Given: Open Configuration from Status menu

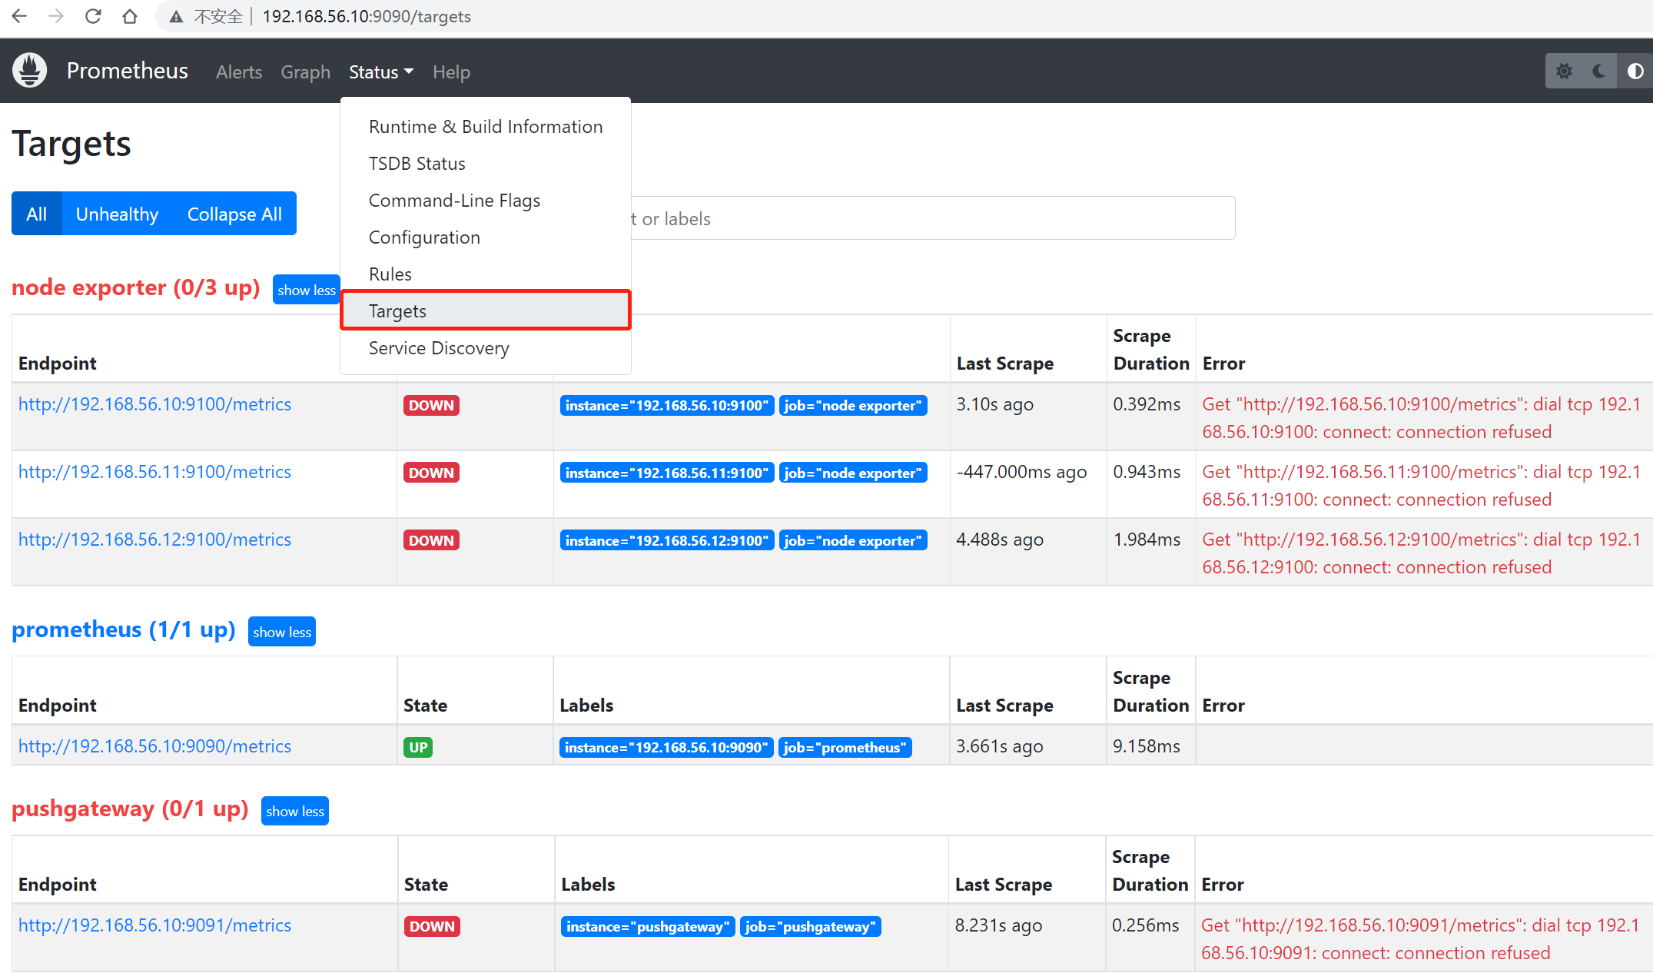Looking at the screenshot, I should [486, 237].
